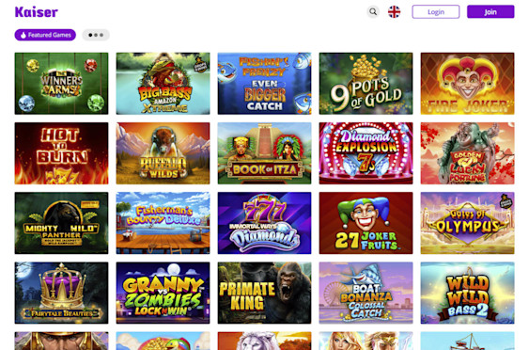
Task: Click the search magnifier icon
Action: coord(373,12)
